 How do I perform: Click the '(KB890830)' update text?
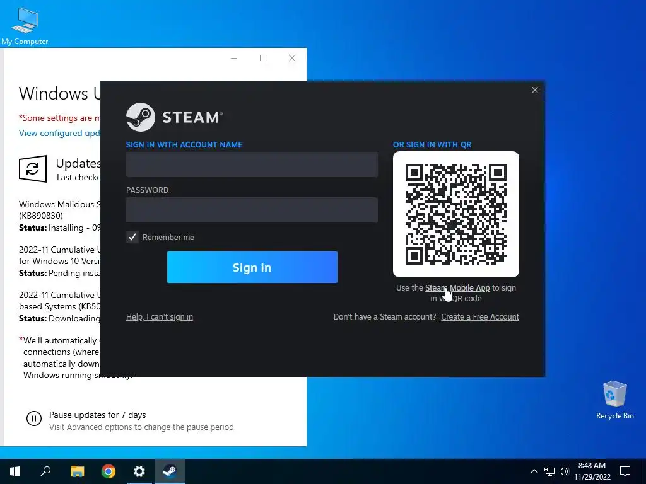[41, 216]
